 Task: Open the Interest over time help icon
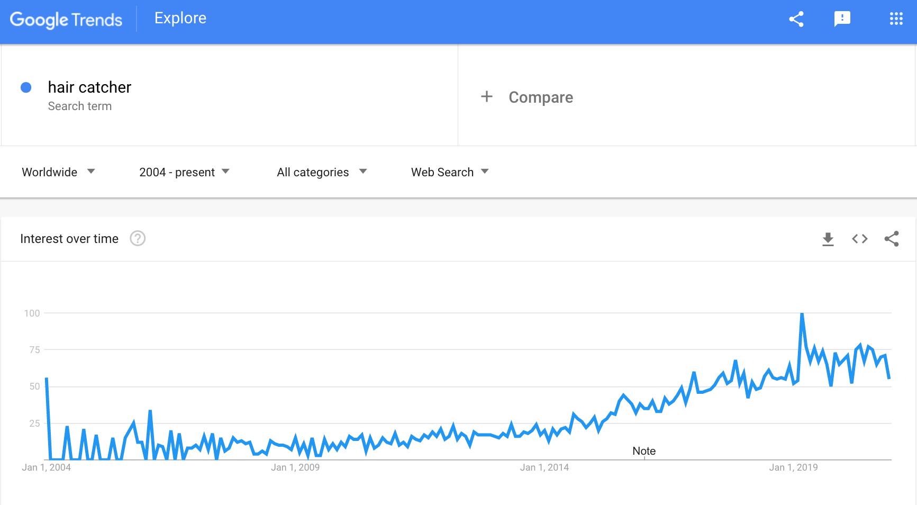[x=138, y=239]
